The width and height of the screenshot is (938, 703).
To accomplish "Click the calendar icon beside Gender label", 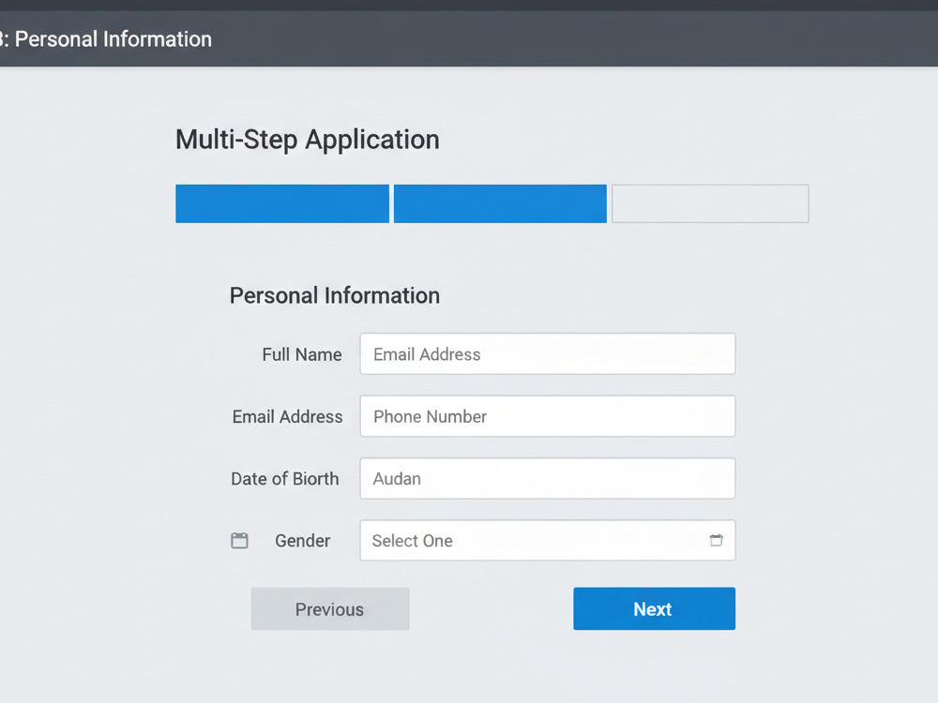I will [x=239, y=541].
